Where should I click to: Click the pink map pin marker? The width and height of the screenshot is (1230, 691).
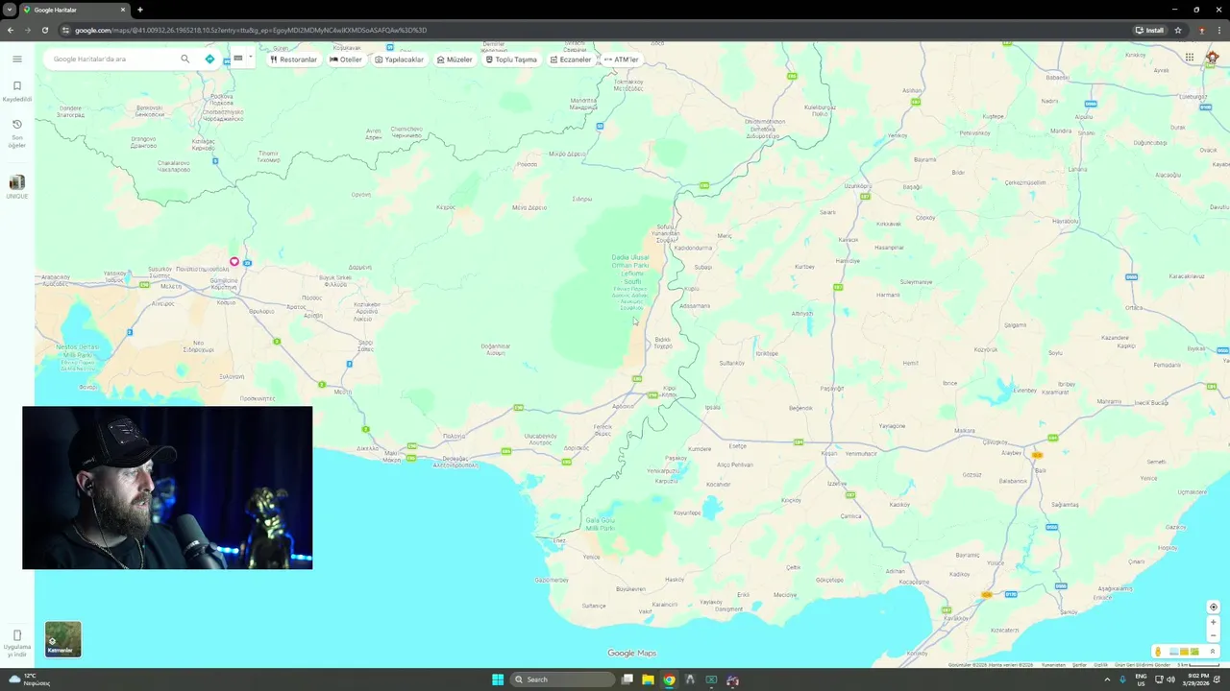[234, 262]
